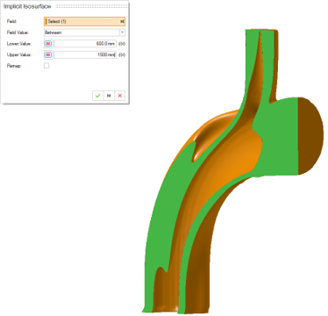
Task: Click the apply-and-continue arrow button
Action: click(x=109, y=96)
